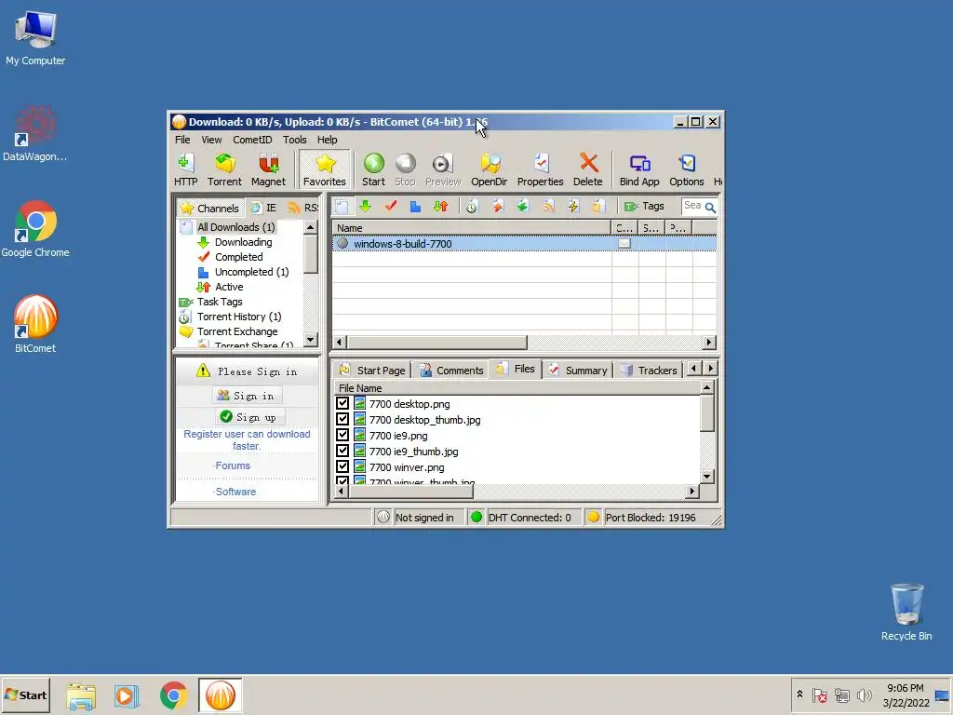953x715 pixels.
Task: Click the Name column header
Action: point(471,228)
